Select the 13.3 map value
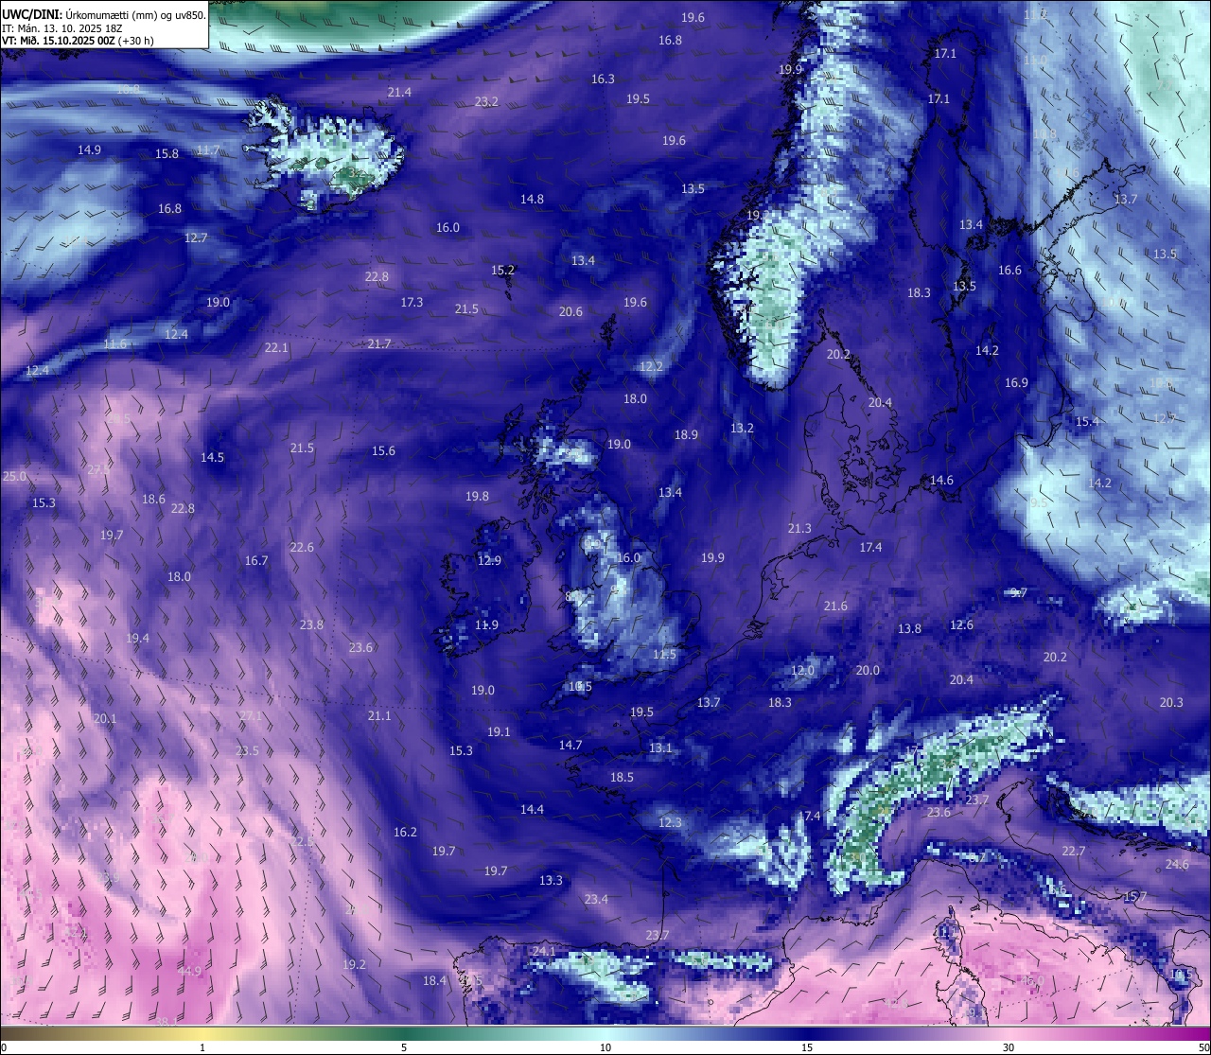The image size is (1211, 1055). tap(551, 880)
